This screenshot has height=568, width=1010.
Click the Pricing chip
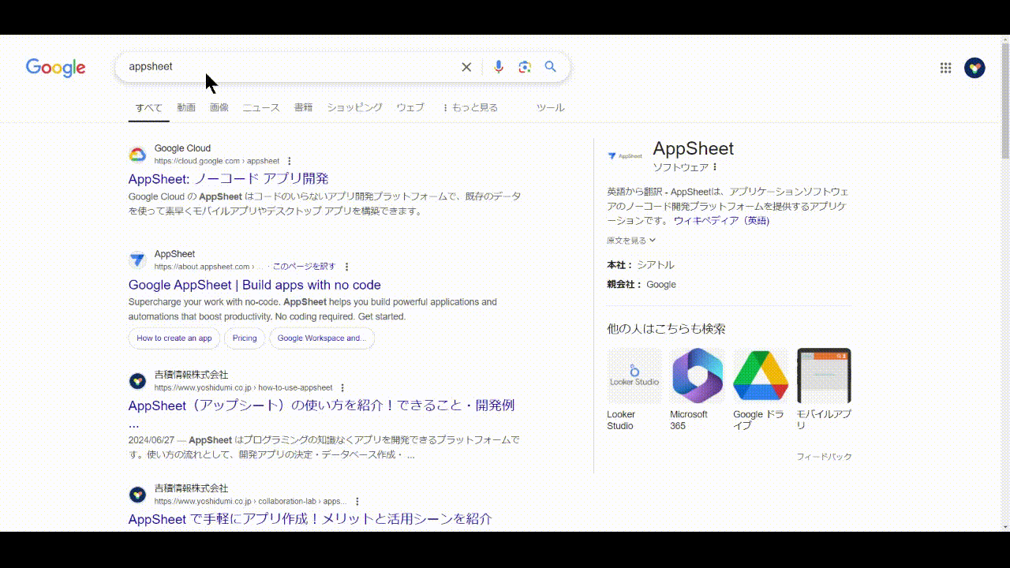(245, 338)
